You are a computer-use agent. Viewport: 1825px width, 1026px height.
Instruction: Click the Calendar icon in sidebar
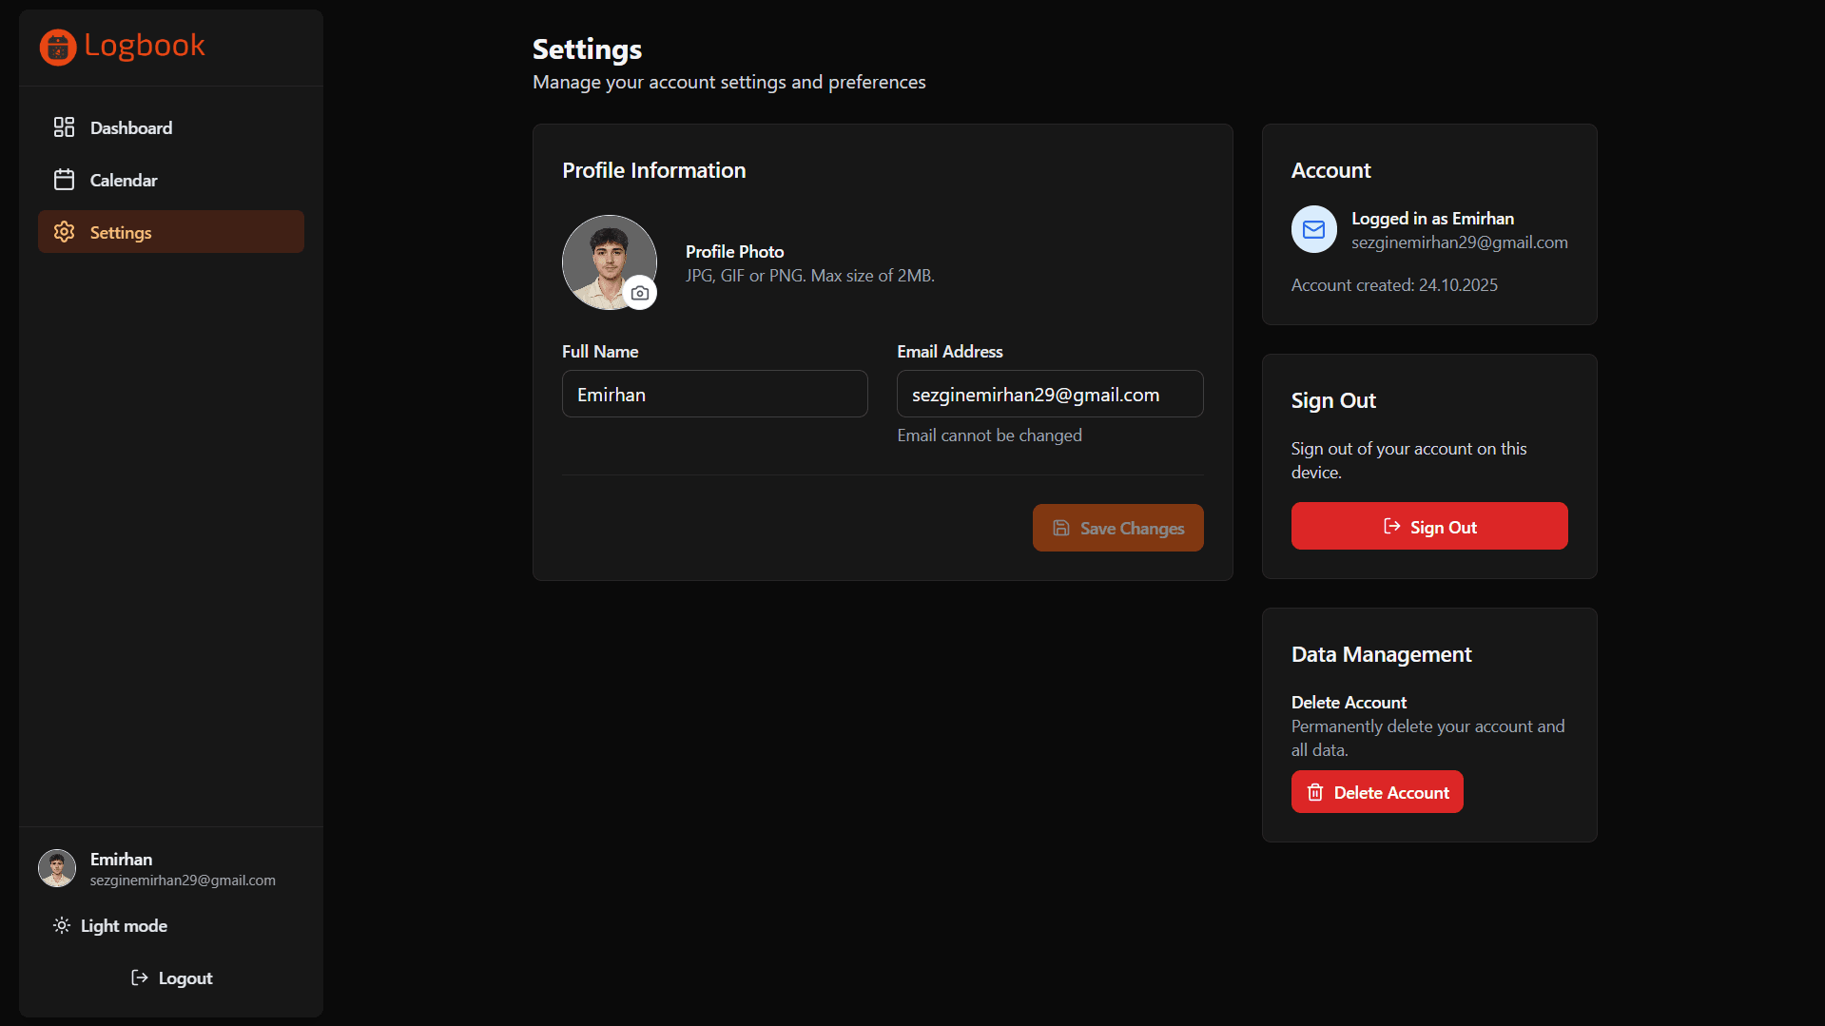coord(64,180)
